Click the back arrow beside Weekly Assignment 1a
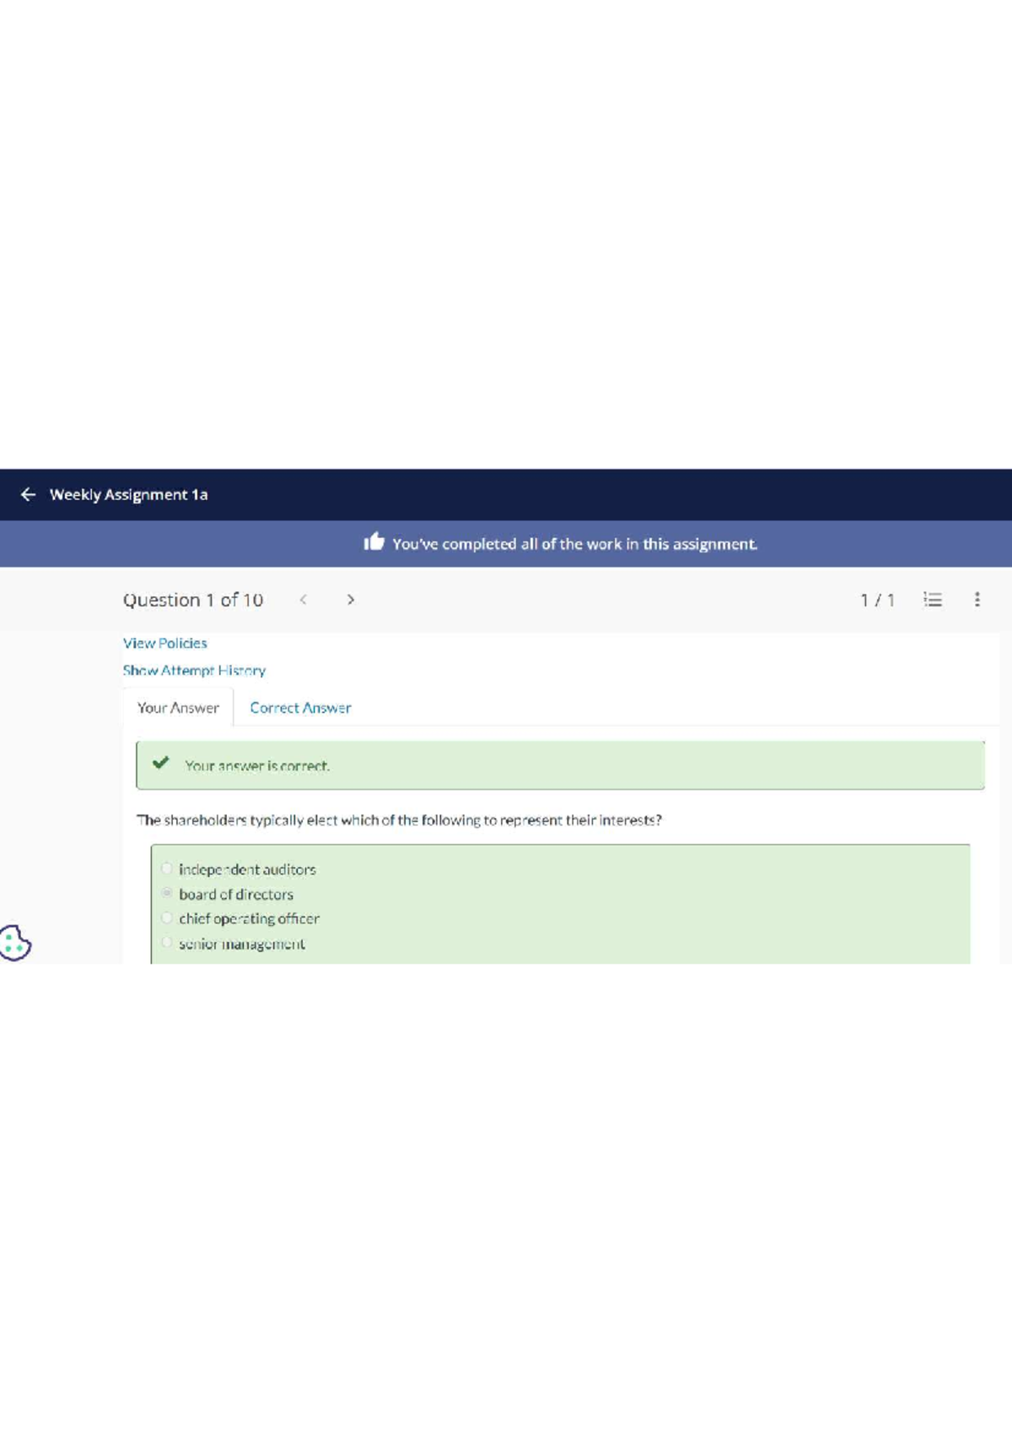The width and height of the screenshot is (1012, 1432). (28, 494)
